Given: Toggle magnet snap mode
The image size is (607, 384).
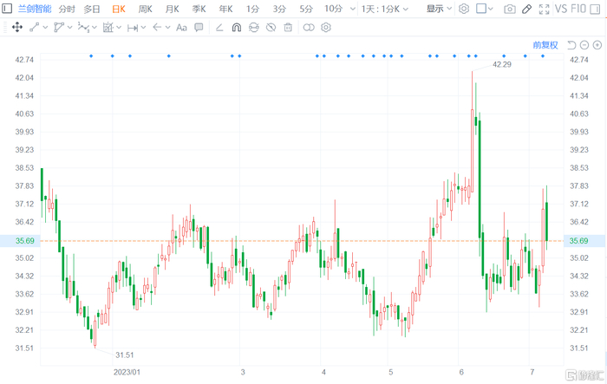Looking at the screenshot, I should click(237, 27).
